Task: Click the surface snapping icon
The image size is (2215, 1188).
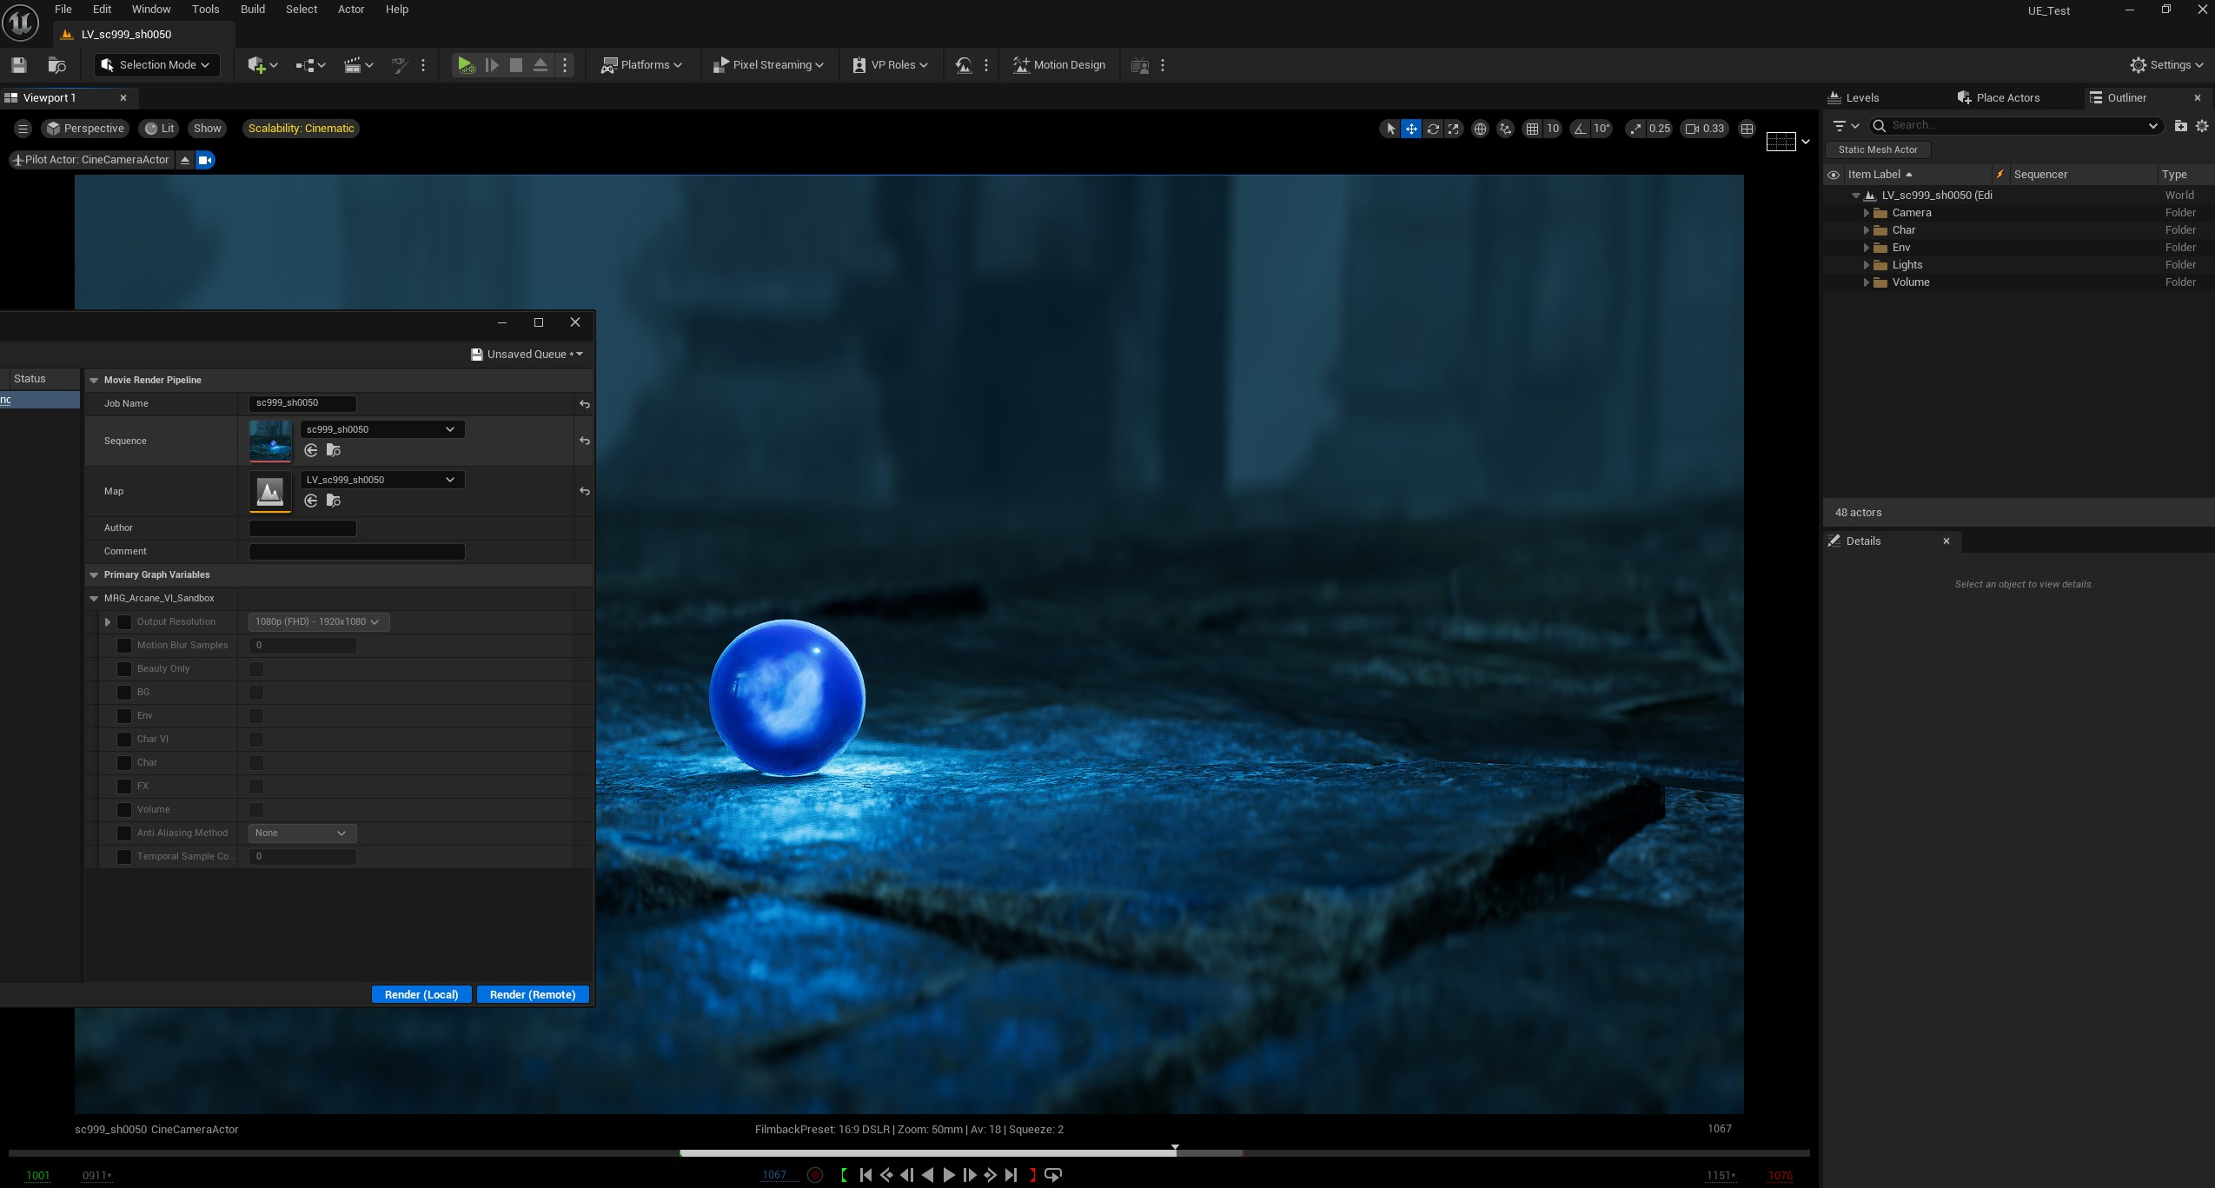Action: point(1506,129)
